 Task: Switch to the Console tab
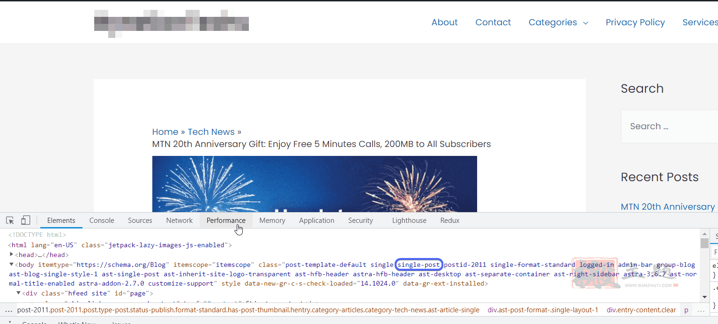tap(102, 221)
